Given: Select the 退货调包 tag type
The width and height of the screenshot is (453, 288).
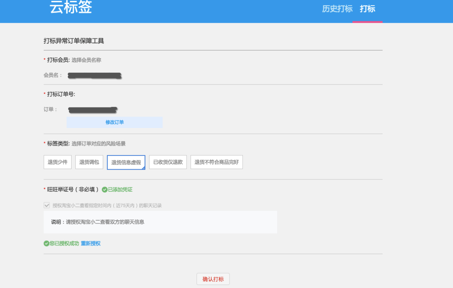Looking at the screenshot, I should [x=89, y=162].
